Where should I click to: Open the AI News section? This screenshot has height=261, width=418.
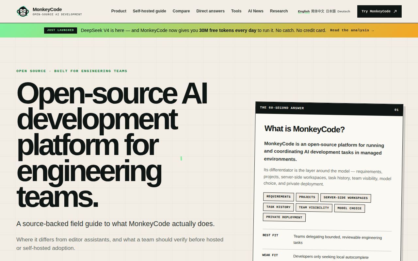click(x=256, y=11)
